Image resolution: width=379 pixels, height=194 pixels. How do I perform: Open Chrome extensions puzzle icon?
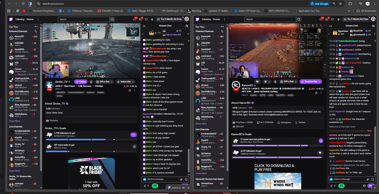tap(351, 4)
